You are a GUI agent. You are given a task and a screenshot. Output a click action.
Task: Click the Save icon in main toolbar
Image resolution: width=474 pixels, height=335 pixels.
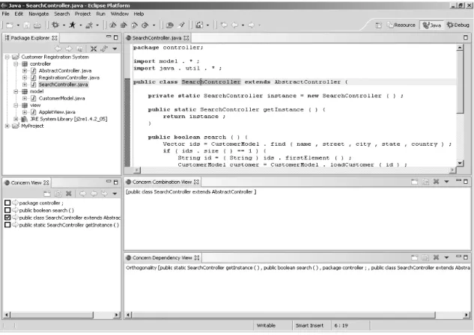(27, 25)
